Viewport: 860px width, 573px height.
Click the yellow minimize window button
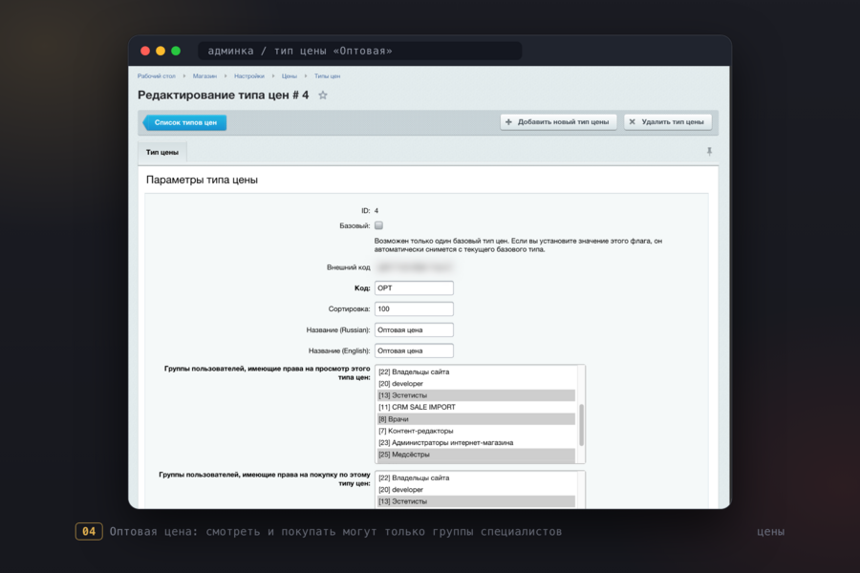[x=161, y=51]
